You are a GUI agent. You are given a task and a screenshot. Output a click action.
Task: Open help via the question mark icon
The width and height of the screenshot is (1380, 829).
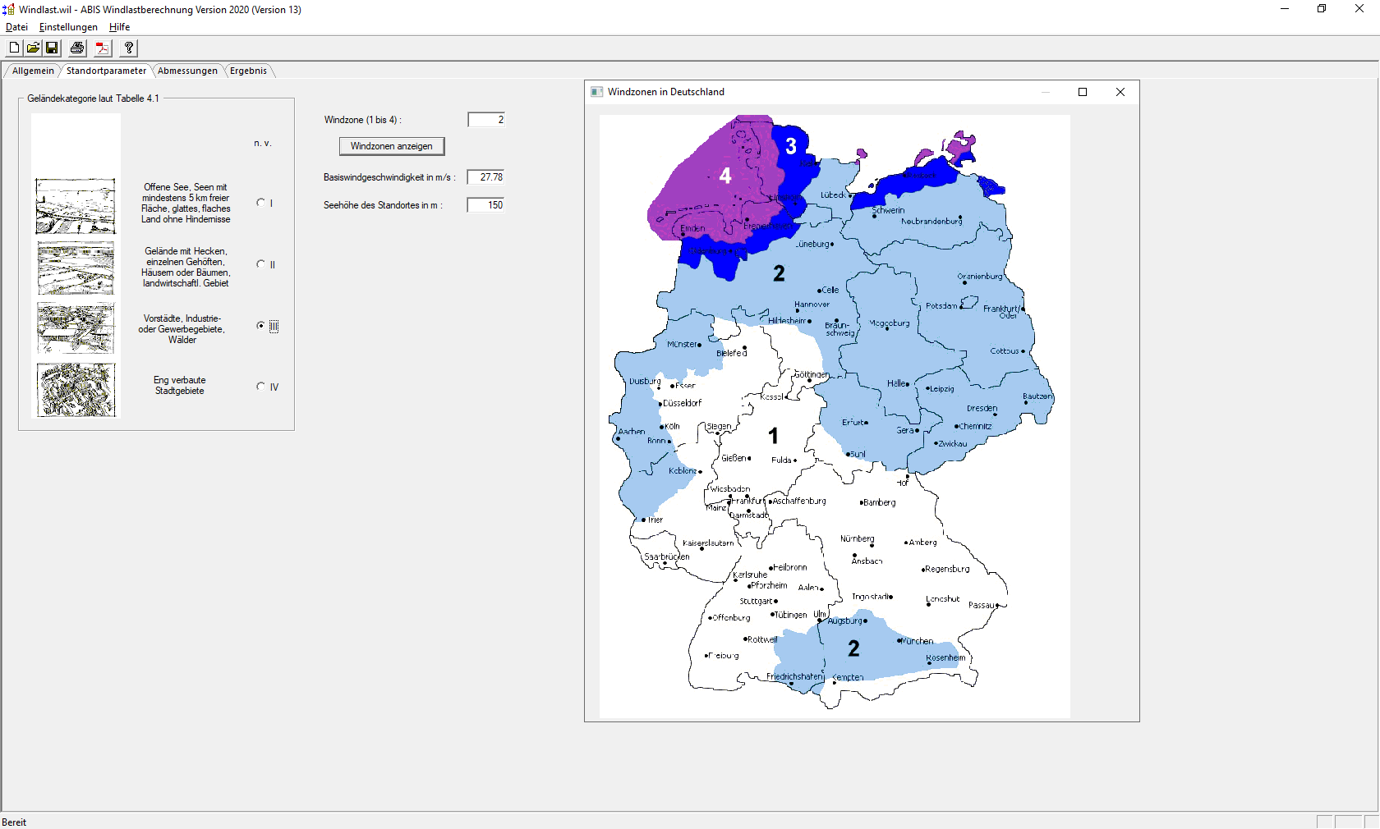coord(129,48)
